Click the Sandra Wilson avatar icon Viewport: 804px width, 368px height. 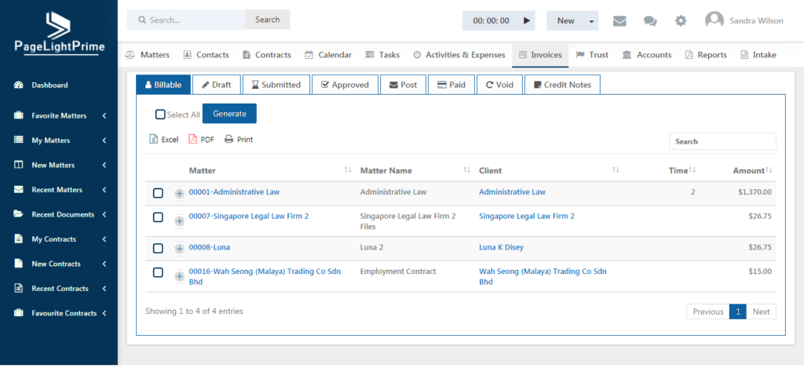pos(714,20)
